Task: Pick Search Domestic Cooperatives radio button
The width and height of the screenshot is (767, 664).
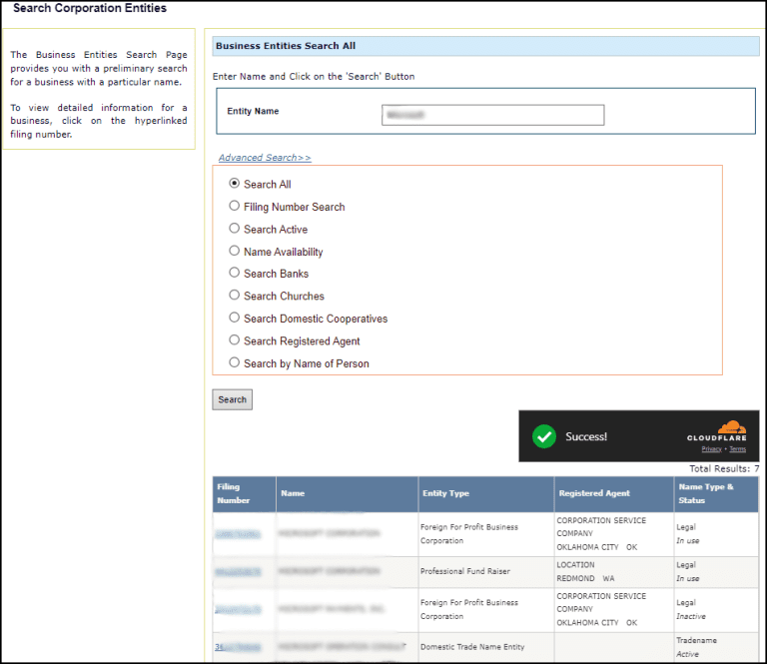Action: coord(235,319)
